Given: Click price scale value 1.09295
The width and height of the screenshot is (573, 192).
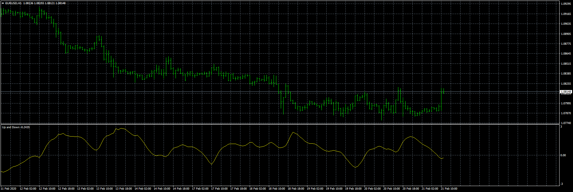Looking at the screenshot, I should tap(566, 4).
